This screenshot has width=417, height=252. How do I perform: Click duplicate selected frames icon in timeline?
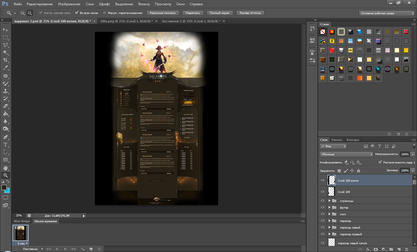91,249
